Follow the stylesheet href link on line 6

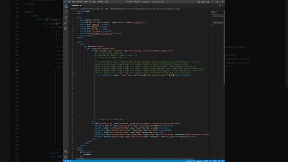(138, 22)
